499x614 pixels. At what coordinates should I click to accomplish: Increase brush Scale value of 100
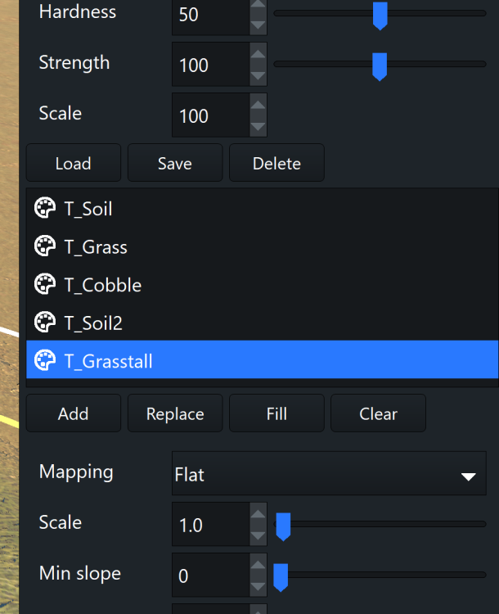click(258, 106)
